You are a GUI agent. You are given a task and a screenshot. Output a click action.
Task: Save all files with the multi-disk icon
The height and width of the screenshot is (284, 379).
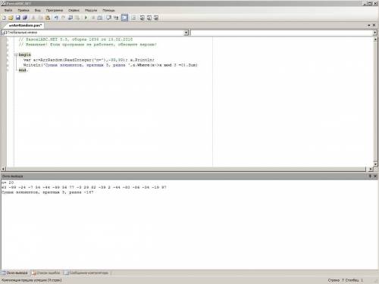pos(25,17)
